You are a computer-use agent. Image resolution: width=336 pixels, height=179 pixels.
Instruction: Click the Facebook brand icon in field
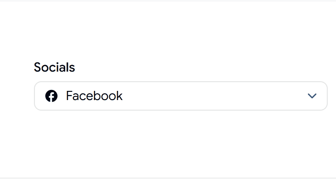pos(51,96)
